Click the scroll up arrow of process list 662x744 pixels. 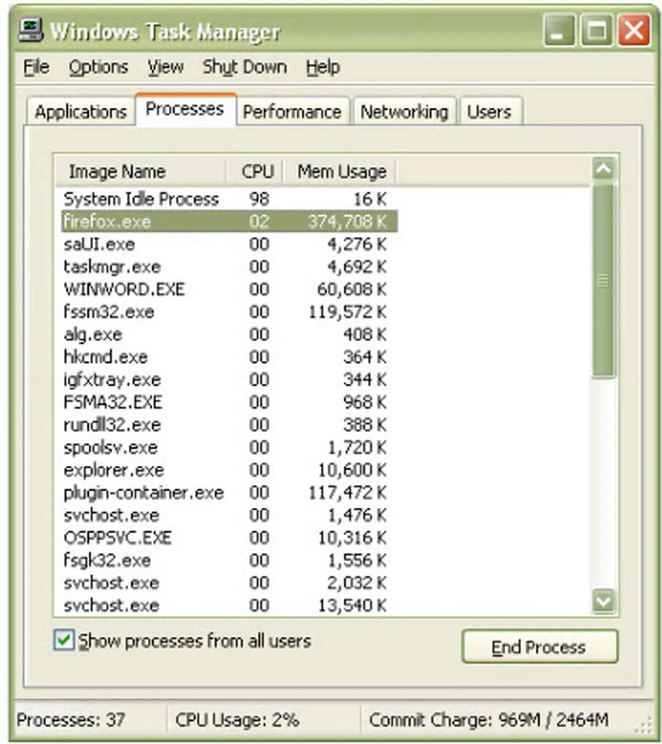pyautogui.click(x=603, y=169)
